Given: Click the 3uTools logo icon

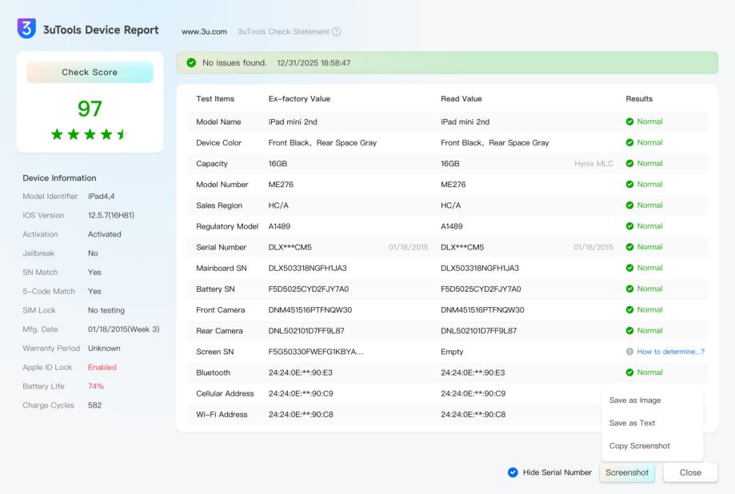Looking at the screenshot, I should (x=26, y=30).
